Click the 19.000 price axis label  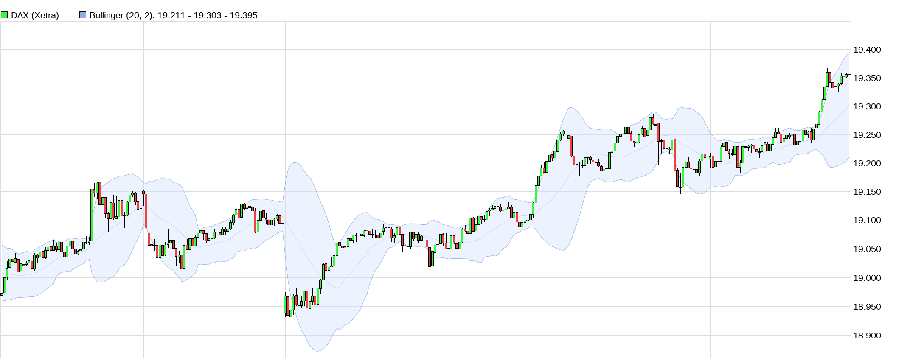(867, 278)
